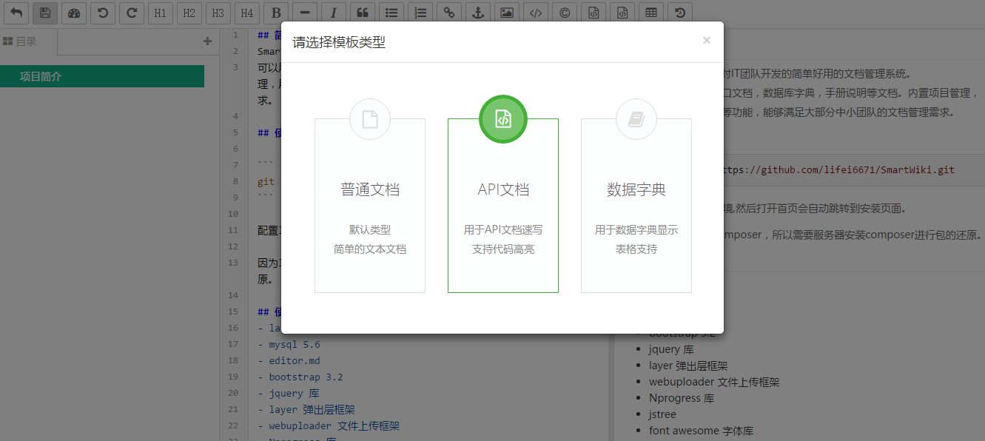Screen dimensions: 985x441
Task: Click the copyright symbol toolbar icon
Action: click(564, 13)
